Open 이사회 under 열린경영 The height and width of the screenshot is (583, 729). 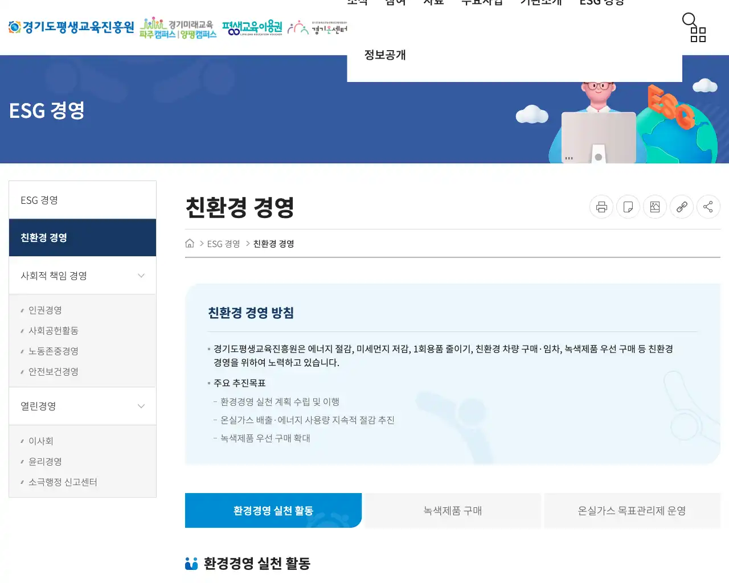click(x=41, y=441)
